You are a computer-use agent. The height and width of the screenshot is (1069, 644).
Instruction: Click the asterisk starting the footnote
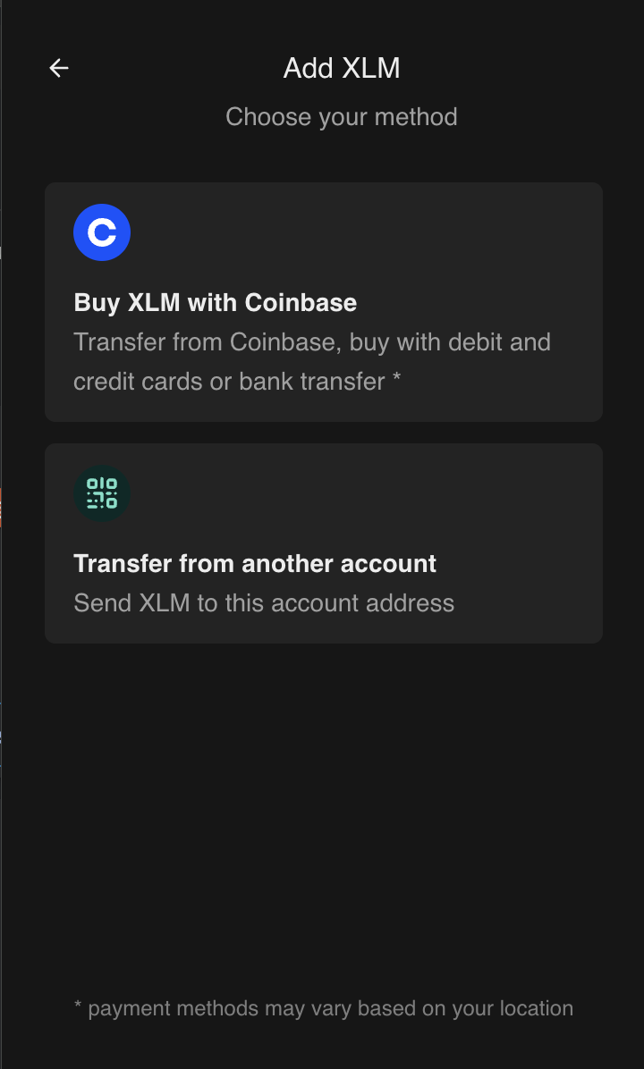point(78,1008)
